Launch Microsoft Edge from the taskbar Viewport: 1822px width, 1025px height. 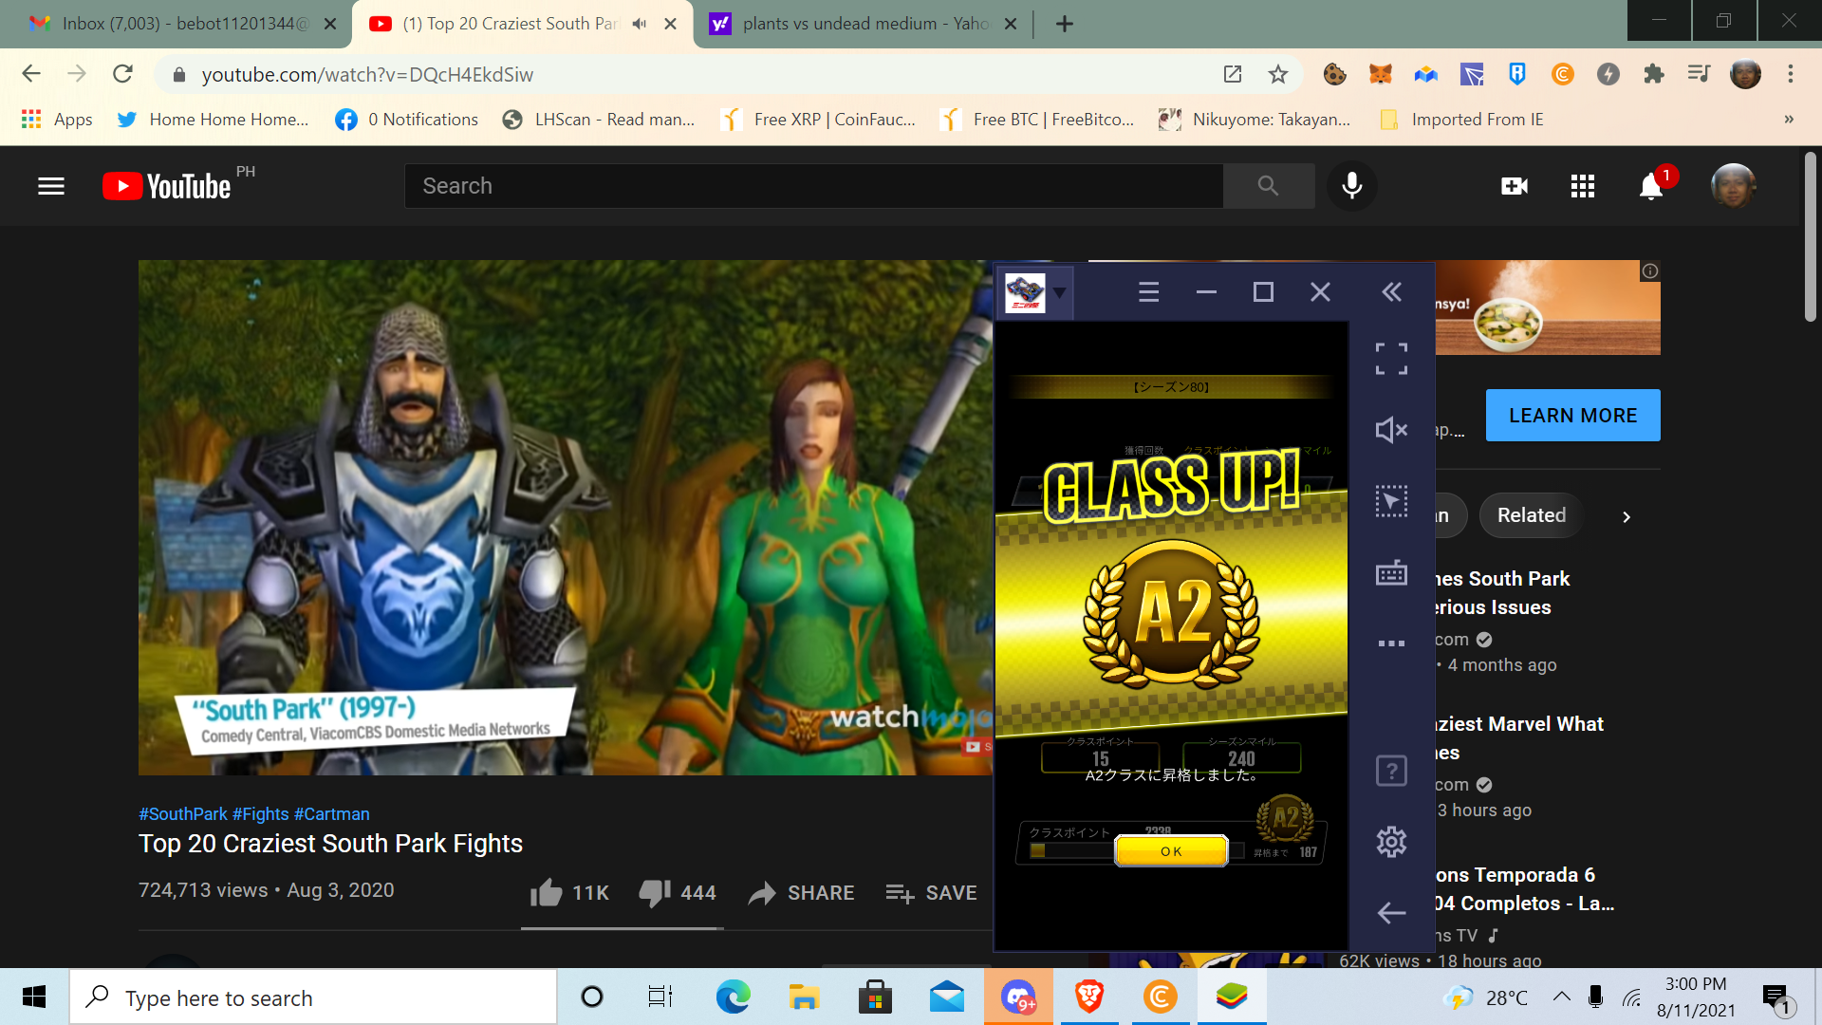(x=733, y=997)
